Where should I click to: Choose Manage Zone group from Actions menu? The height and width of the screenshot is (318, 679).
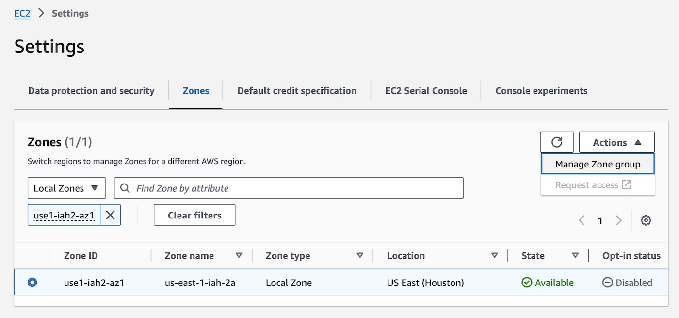598,164
